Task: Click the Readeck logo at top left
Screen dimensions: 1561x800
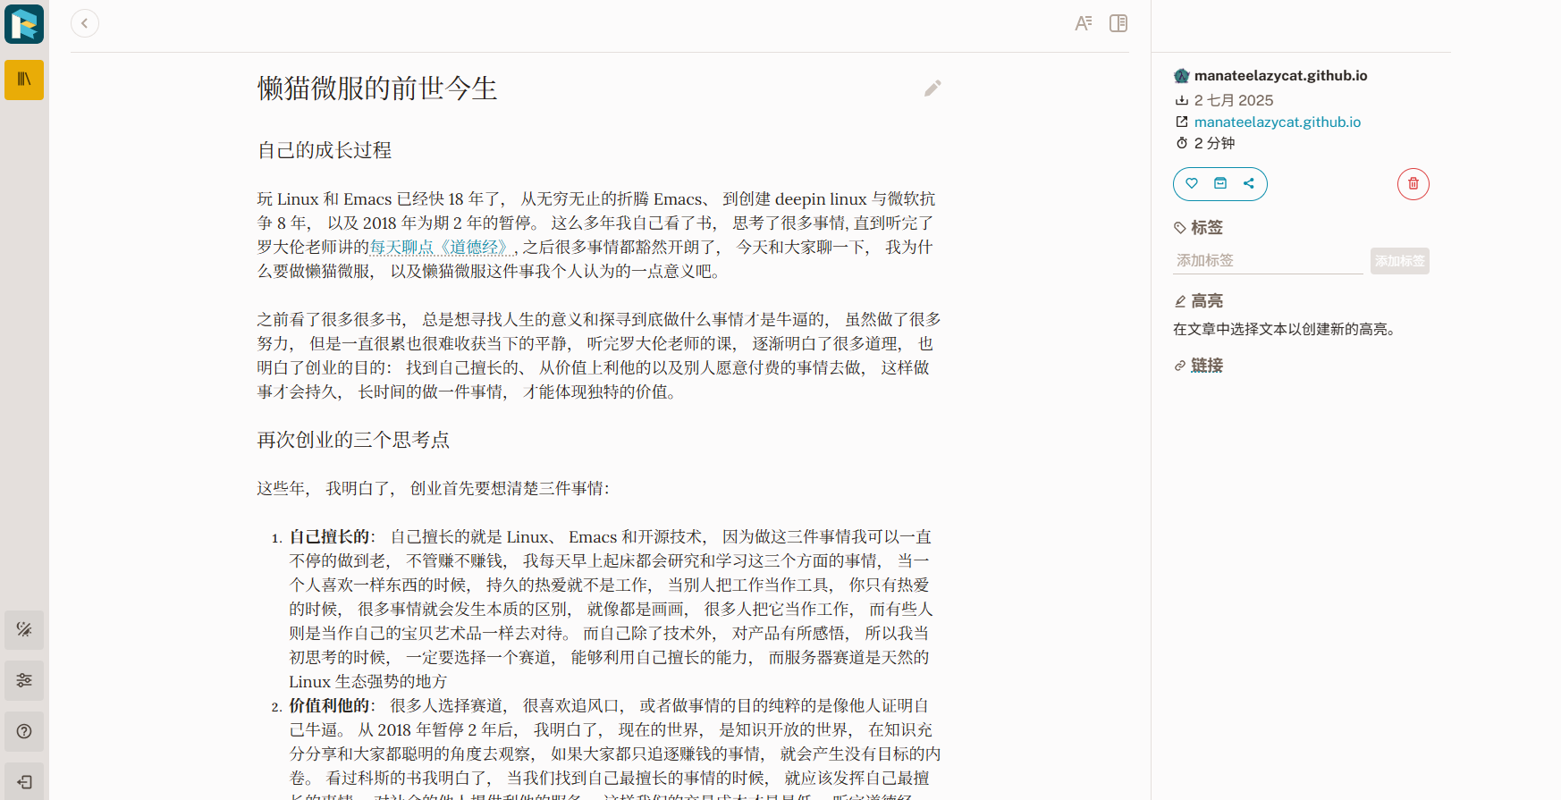Action: tap(24, 24)
